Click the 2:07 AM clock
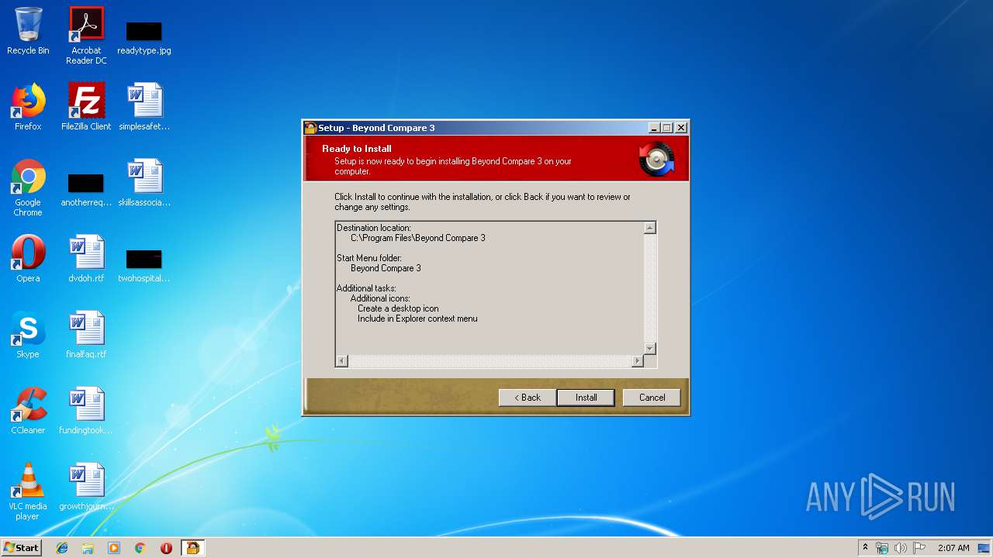The height and width of the screenshot is (558, 993). tap(953, 548)
